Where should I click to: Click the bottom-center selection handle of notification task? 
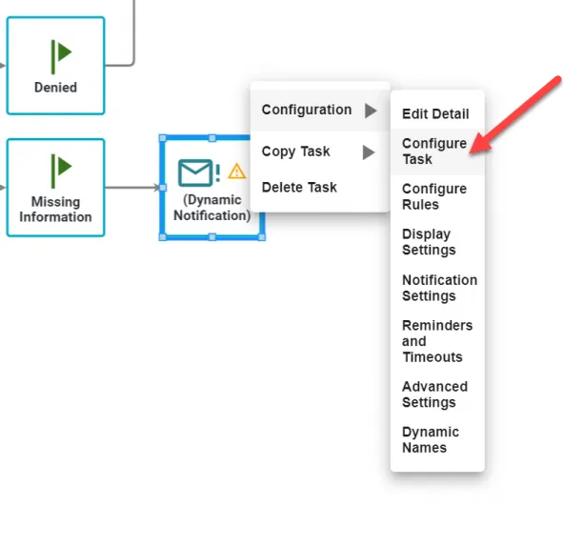pos(212,236)
